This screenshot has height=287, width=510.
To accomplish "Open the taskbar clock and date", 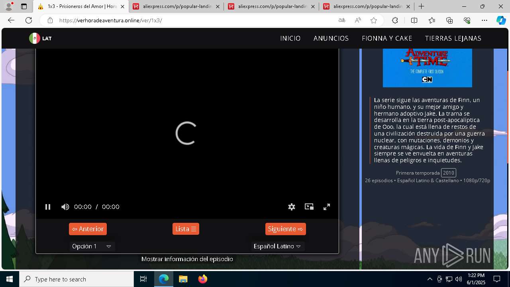I will click(x=476, y=279).
